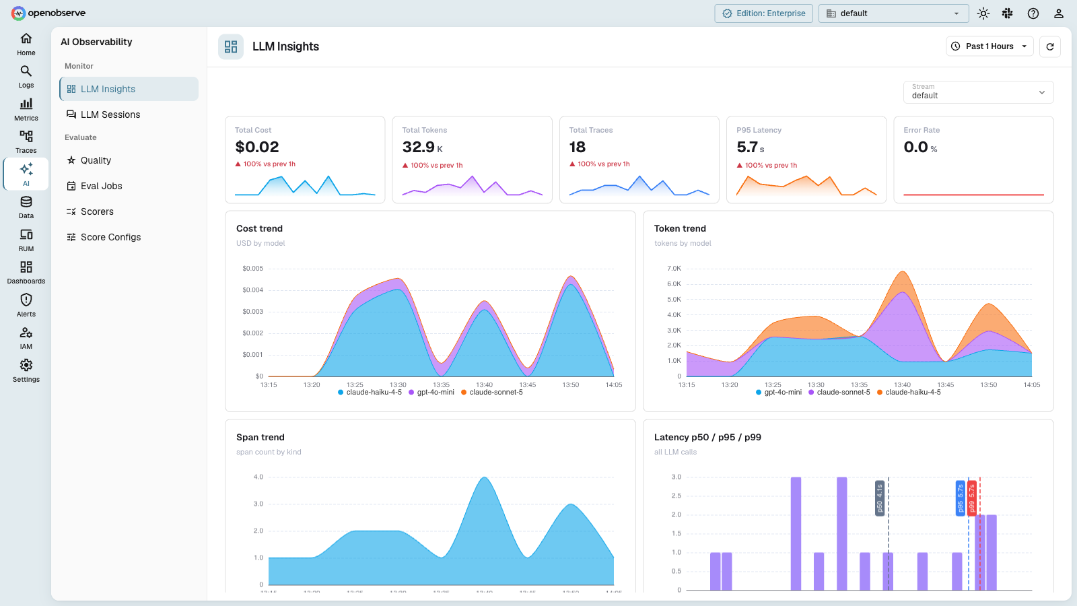This screenshot has height=606, width=1077.
Task: Click 'USD by model' subtitle
Action: pyautogui.click(x=260, y=244)
